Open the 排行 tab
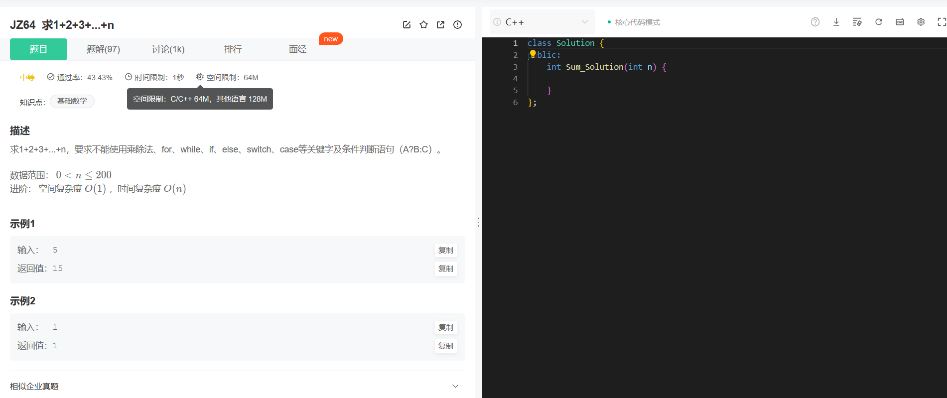The image size is (947, 398). pyautogui.click(x=233, y=49)
